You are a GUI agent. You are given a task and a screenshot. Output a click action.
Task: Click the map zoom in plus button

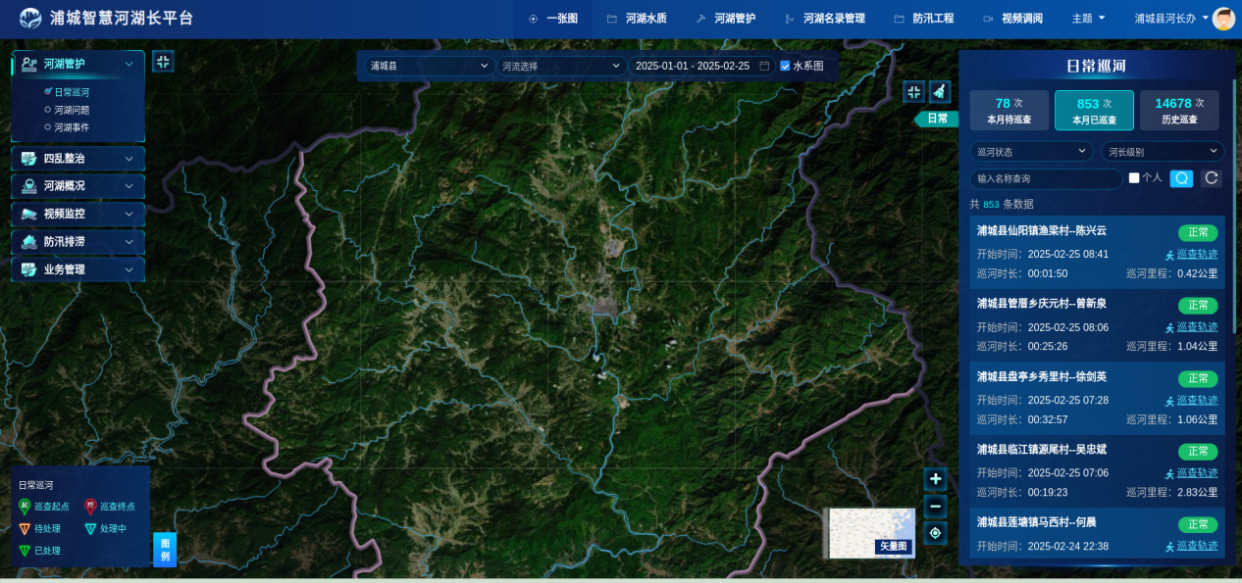tap(935, 479)
